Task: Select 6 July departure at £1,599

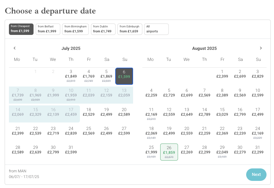Action: (x=124, y=76)
